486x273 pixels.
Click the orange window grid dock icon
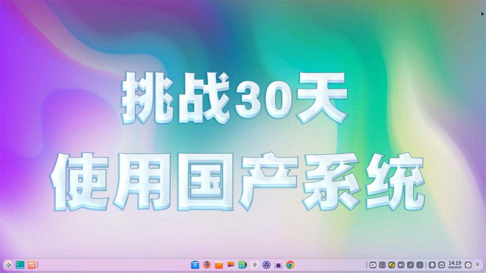[31, 265]
